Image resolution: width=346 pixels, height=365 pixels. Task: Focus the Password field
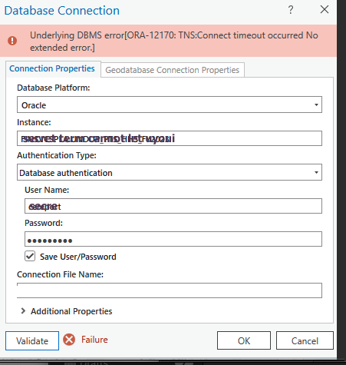point(173,239)
